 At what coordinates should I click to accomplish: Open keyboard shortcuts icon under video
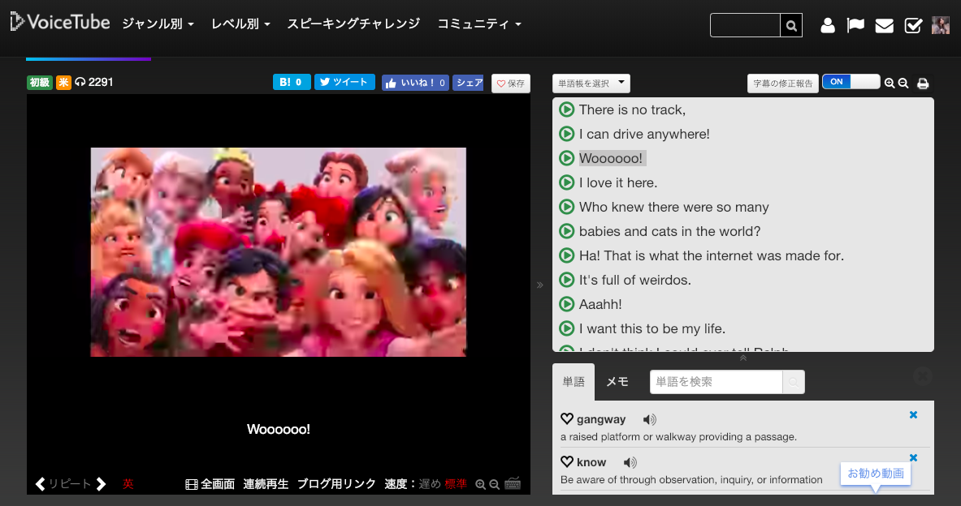pos(513,483)
